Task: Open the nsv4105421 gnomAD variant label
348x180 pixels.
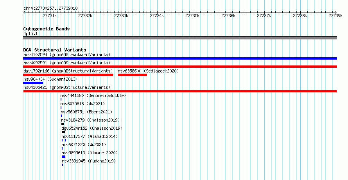Action: 67,87
